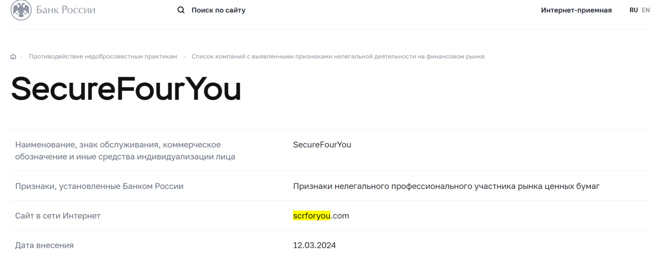Switch language to EN
658x259 pixels.
pyautogui.click(x=646, y=10)
